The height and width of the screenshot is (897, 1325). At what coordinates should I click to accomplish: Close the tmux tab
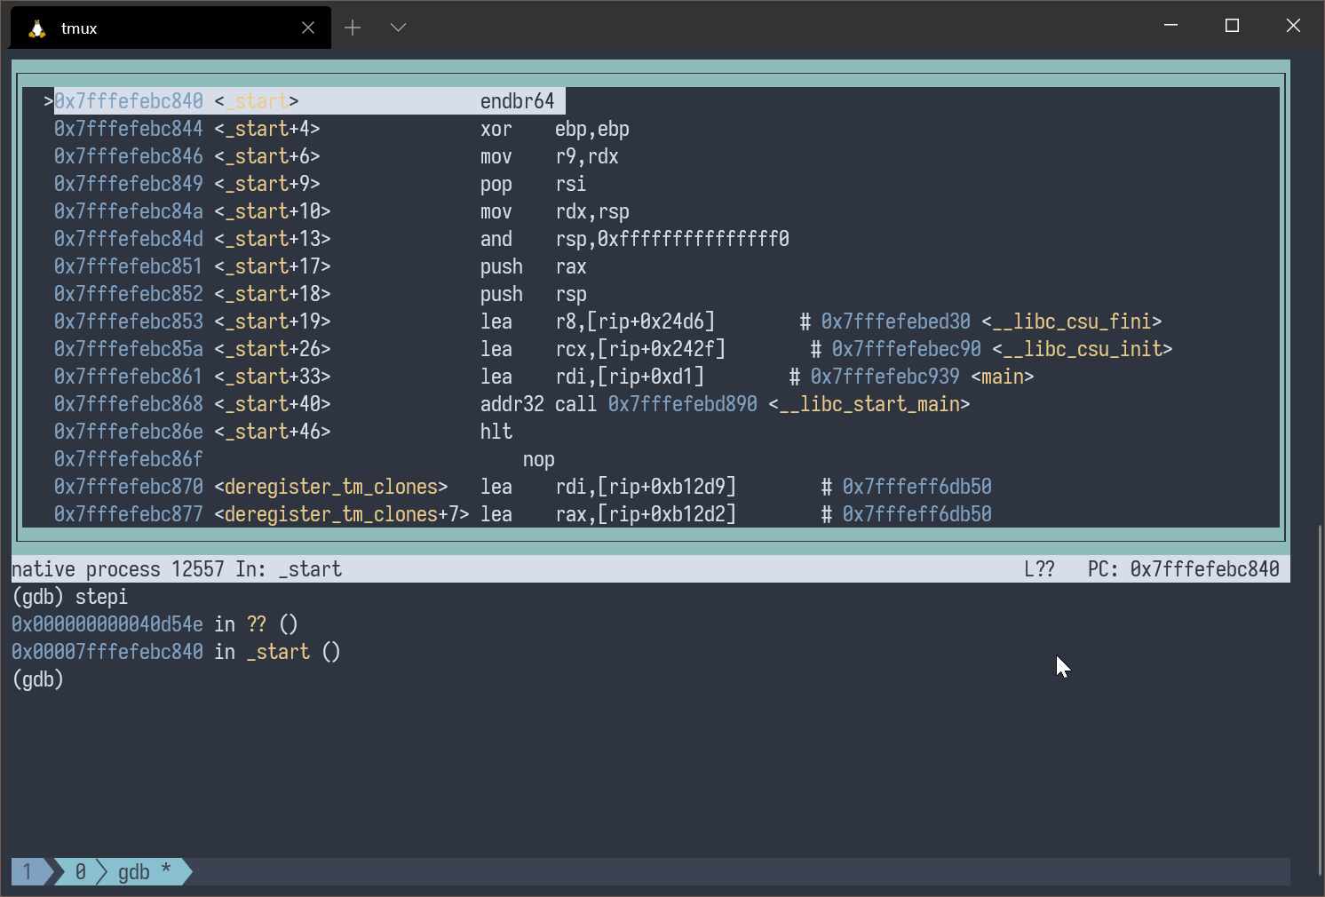tap(308, 28)
